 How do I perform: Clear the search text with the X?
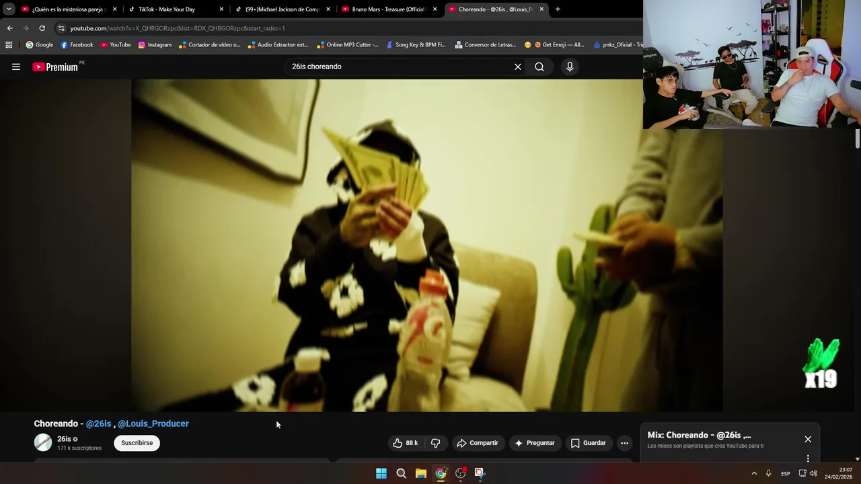click(518, 67)
